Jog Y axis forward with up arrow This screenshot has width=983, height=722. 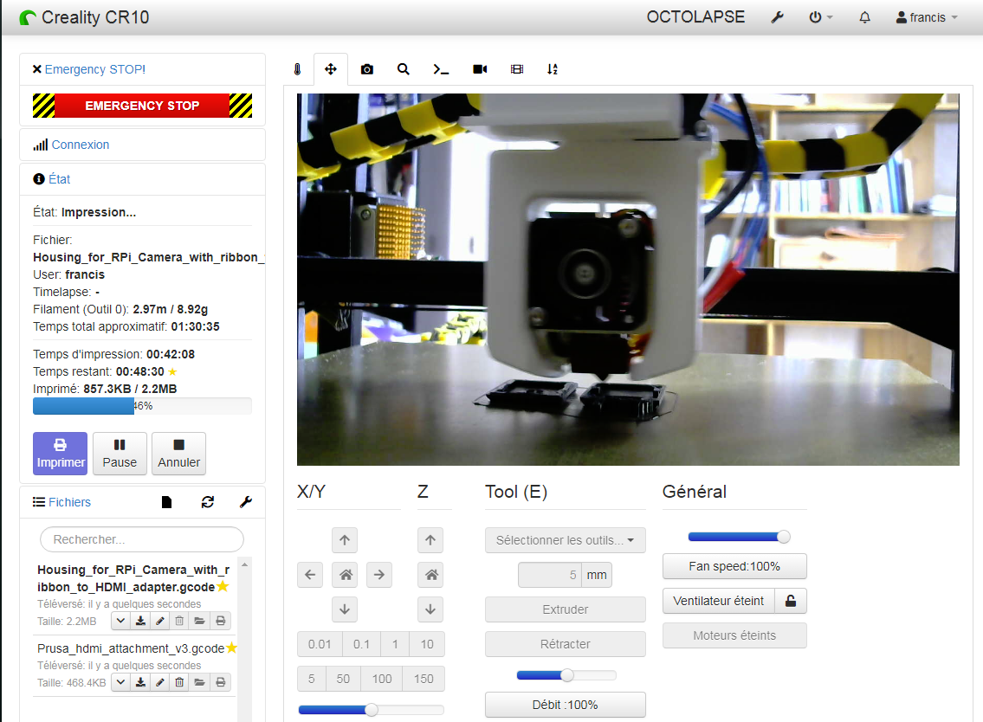coord(345,540)
